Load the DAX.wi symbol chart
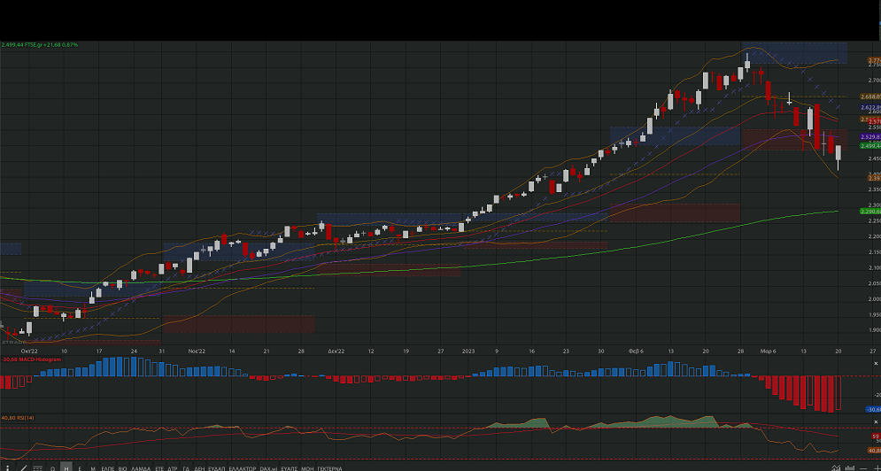The height and width of the screenshot is (471, 881). tap(268, 468)
